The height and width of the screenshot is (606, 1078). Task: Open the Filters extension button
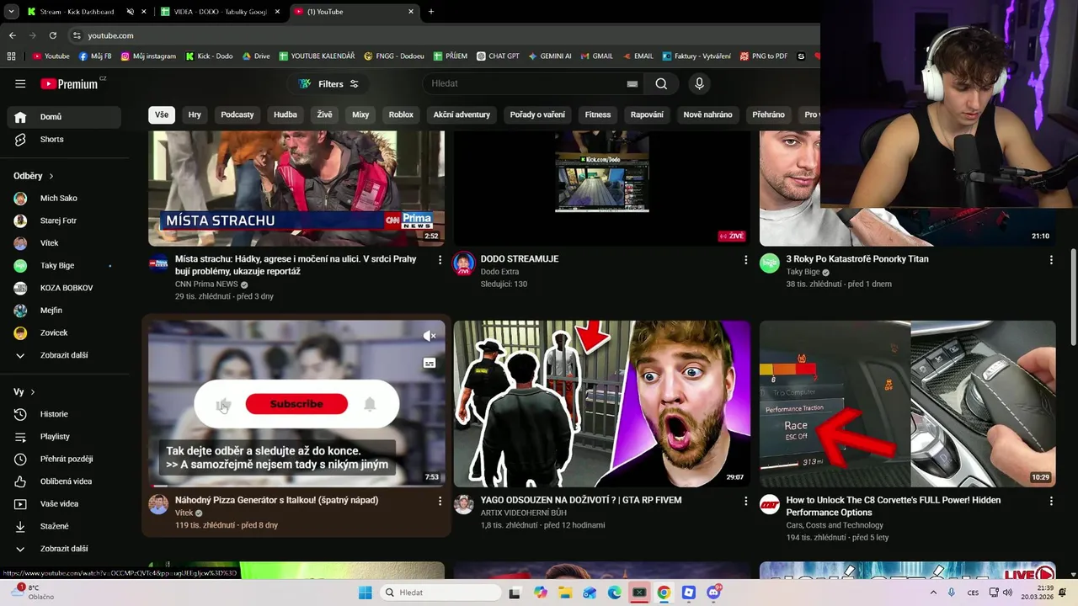pos(328,84)
